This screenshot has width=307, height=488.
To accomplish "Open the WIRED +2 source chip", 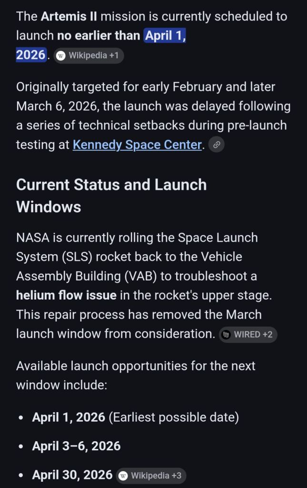I will pos(248,334).
